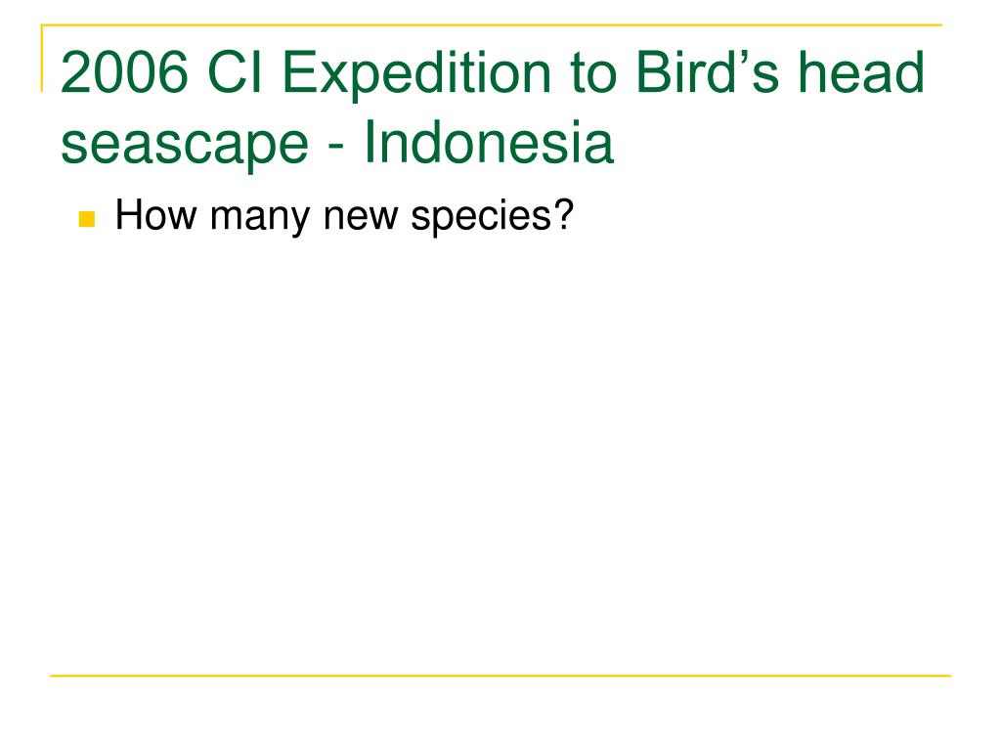
Task: Click the word 'many' in the bullet
Action: pos(260,218)
